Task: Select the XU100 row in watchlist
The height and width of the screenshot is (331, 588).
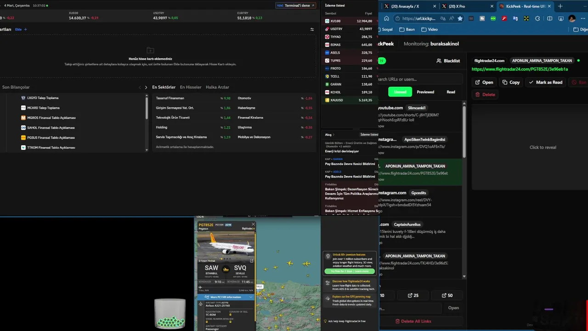Action: (x=350, y=21)
